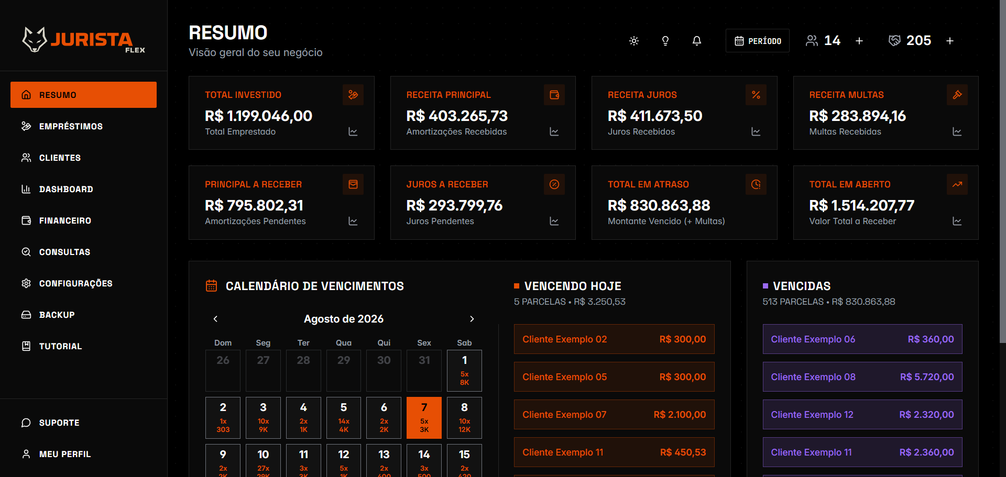The width and height of the screenshot is (1006, 477).
Task: Click the Receita Principal wallet icon
Action: click(554, 95)
